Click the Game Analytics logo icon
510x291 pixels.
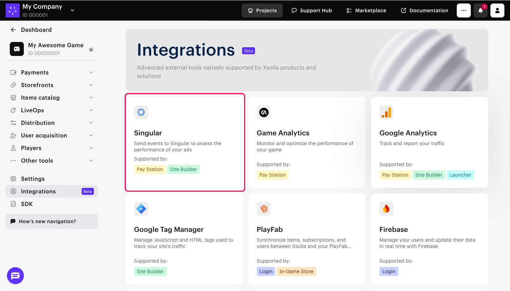click(x=264, y=112)
